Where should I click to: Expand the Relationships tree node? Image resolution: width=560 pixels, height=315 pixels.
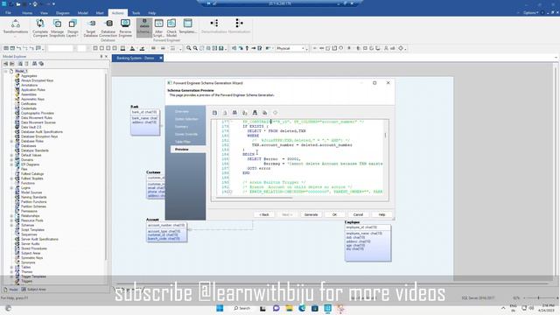[x=11, y=216]
